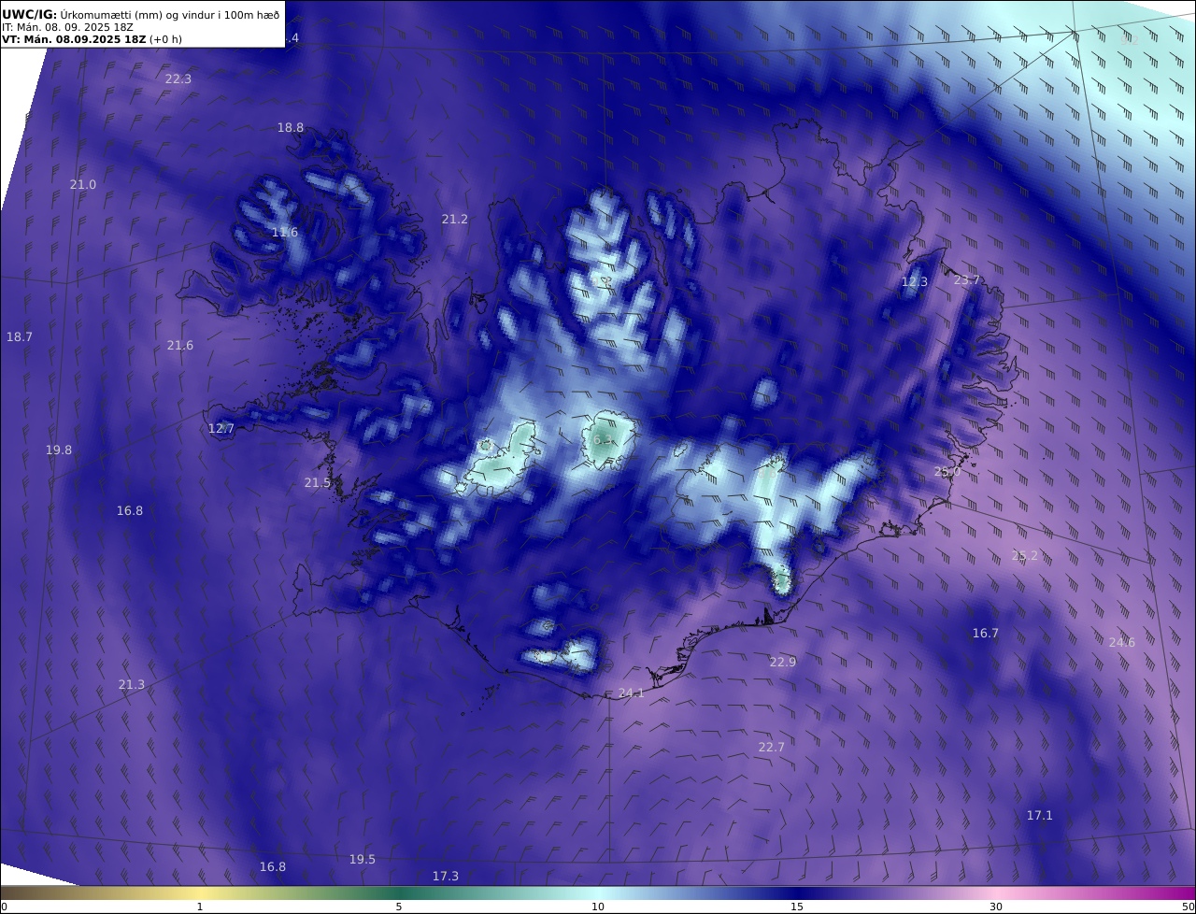Click the colorbar tick label 50
The image size is (1196, 914).
tap(1189, 907)
